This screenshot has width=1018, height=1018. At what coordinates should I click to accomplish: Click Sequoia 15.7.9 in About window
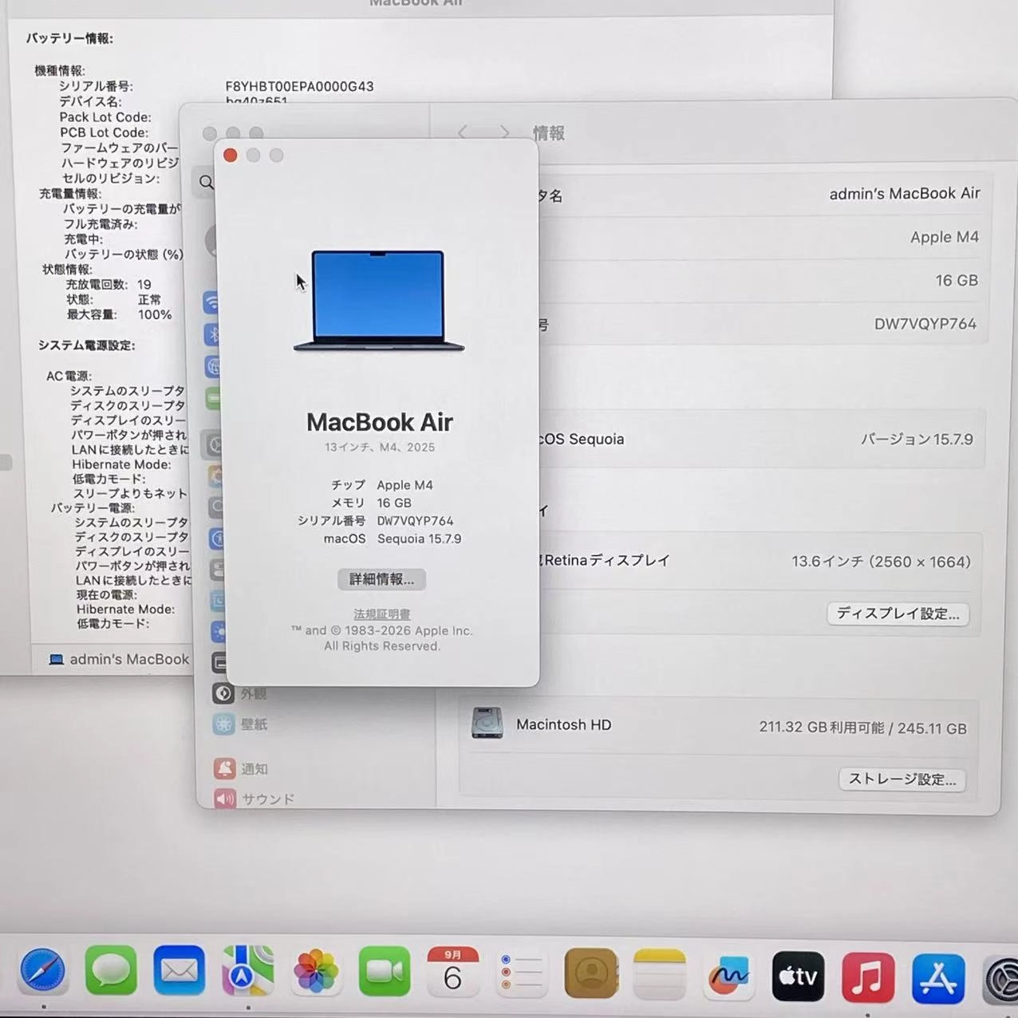[419, 539]
